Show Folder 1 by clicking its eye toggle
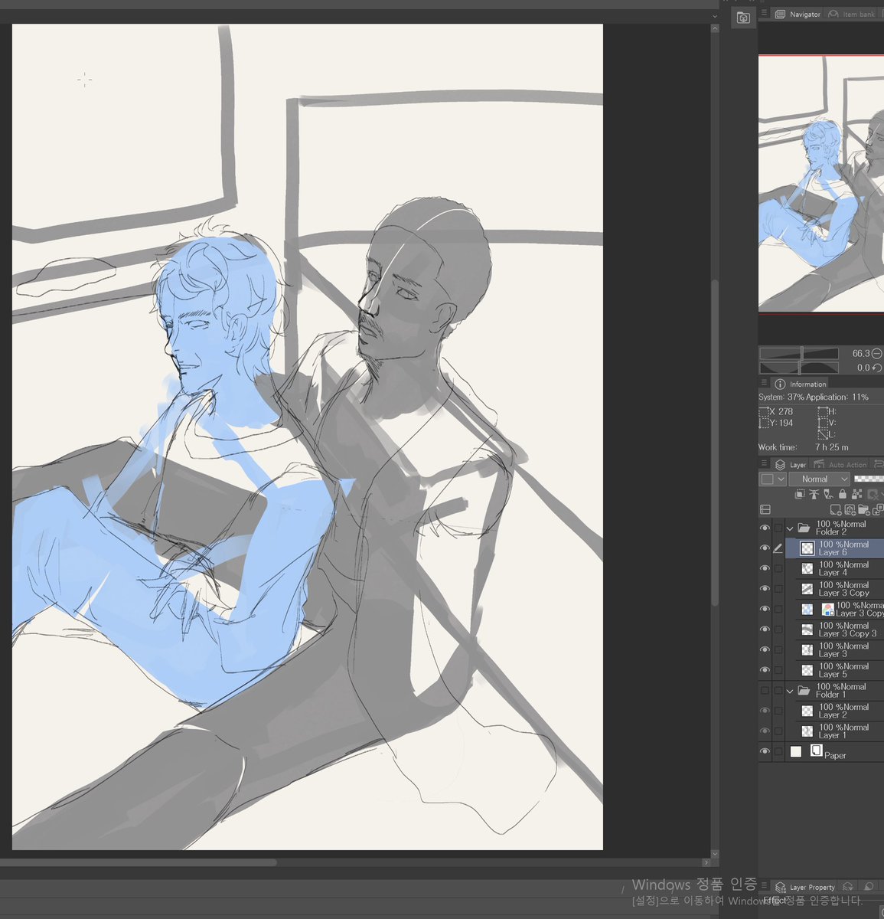This screenshot has height=919, width=884. (765, 690)
